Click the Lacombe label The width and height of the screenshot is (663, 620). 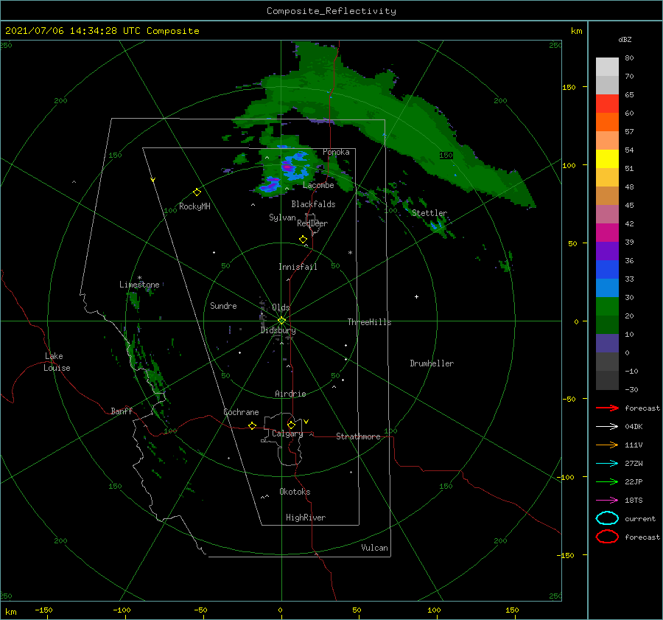318,185
